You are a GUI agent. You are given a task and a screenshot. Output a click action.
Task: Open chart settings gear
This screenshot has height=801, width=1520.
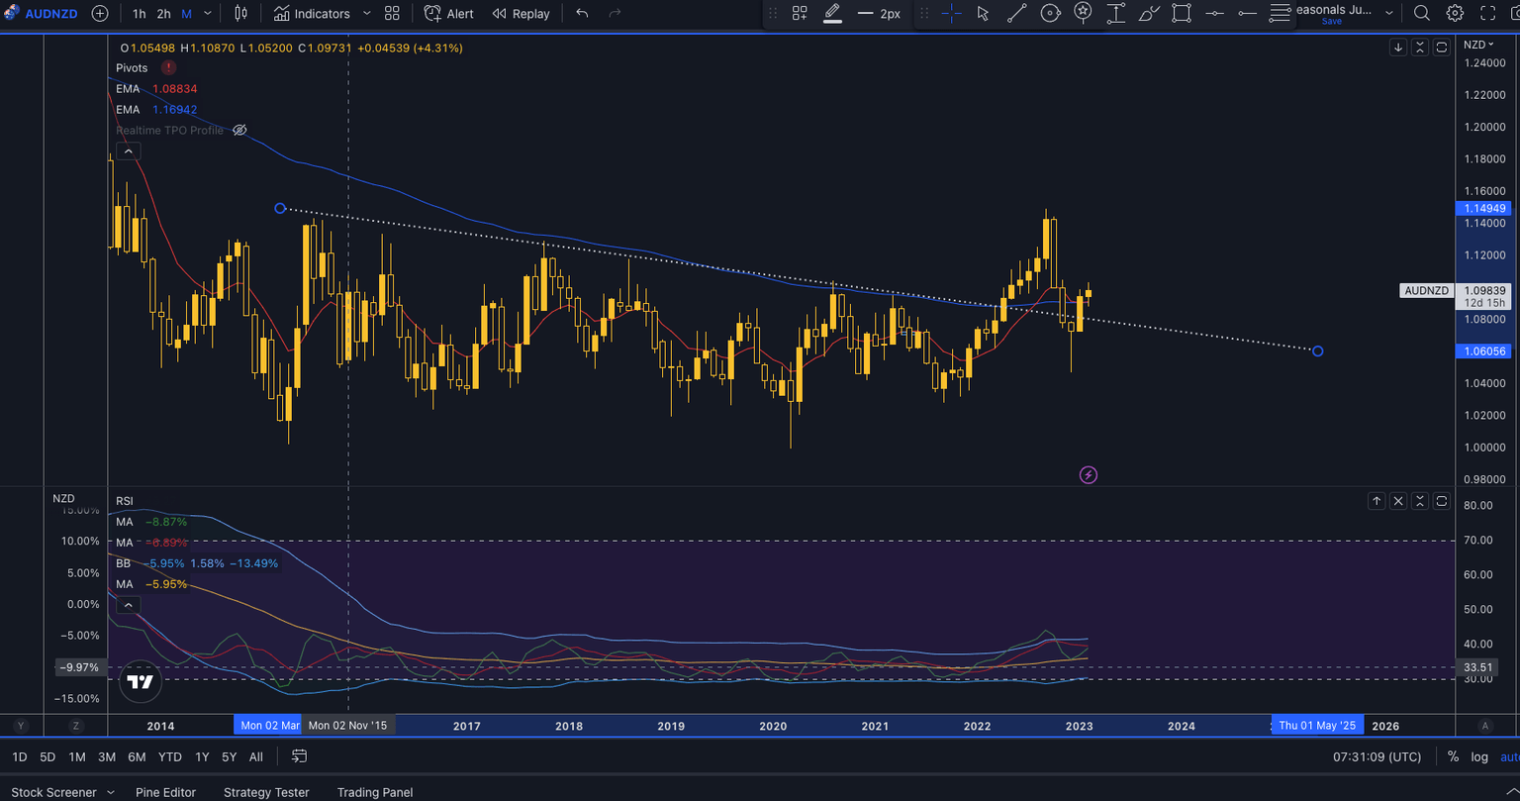click(1454, 14)
